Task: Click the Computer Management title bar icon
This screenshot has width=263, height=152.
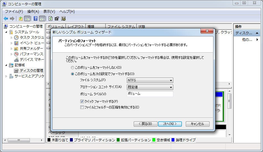Action: point(4,4)
